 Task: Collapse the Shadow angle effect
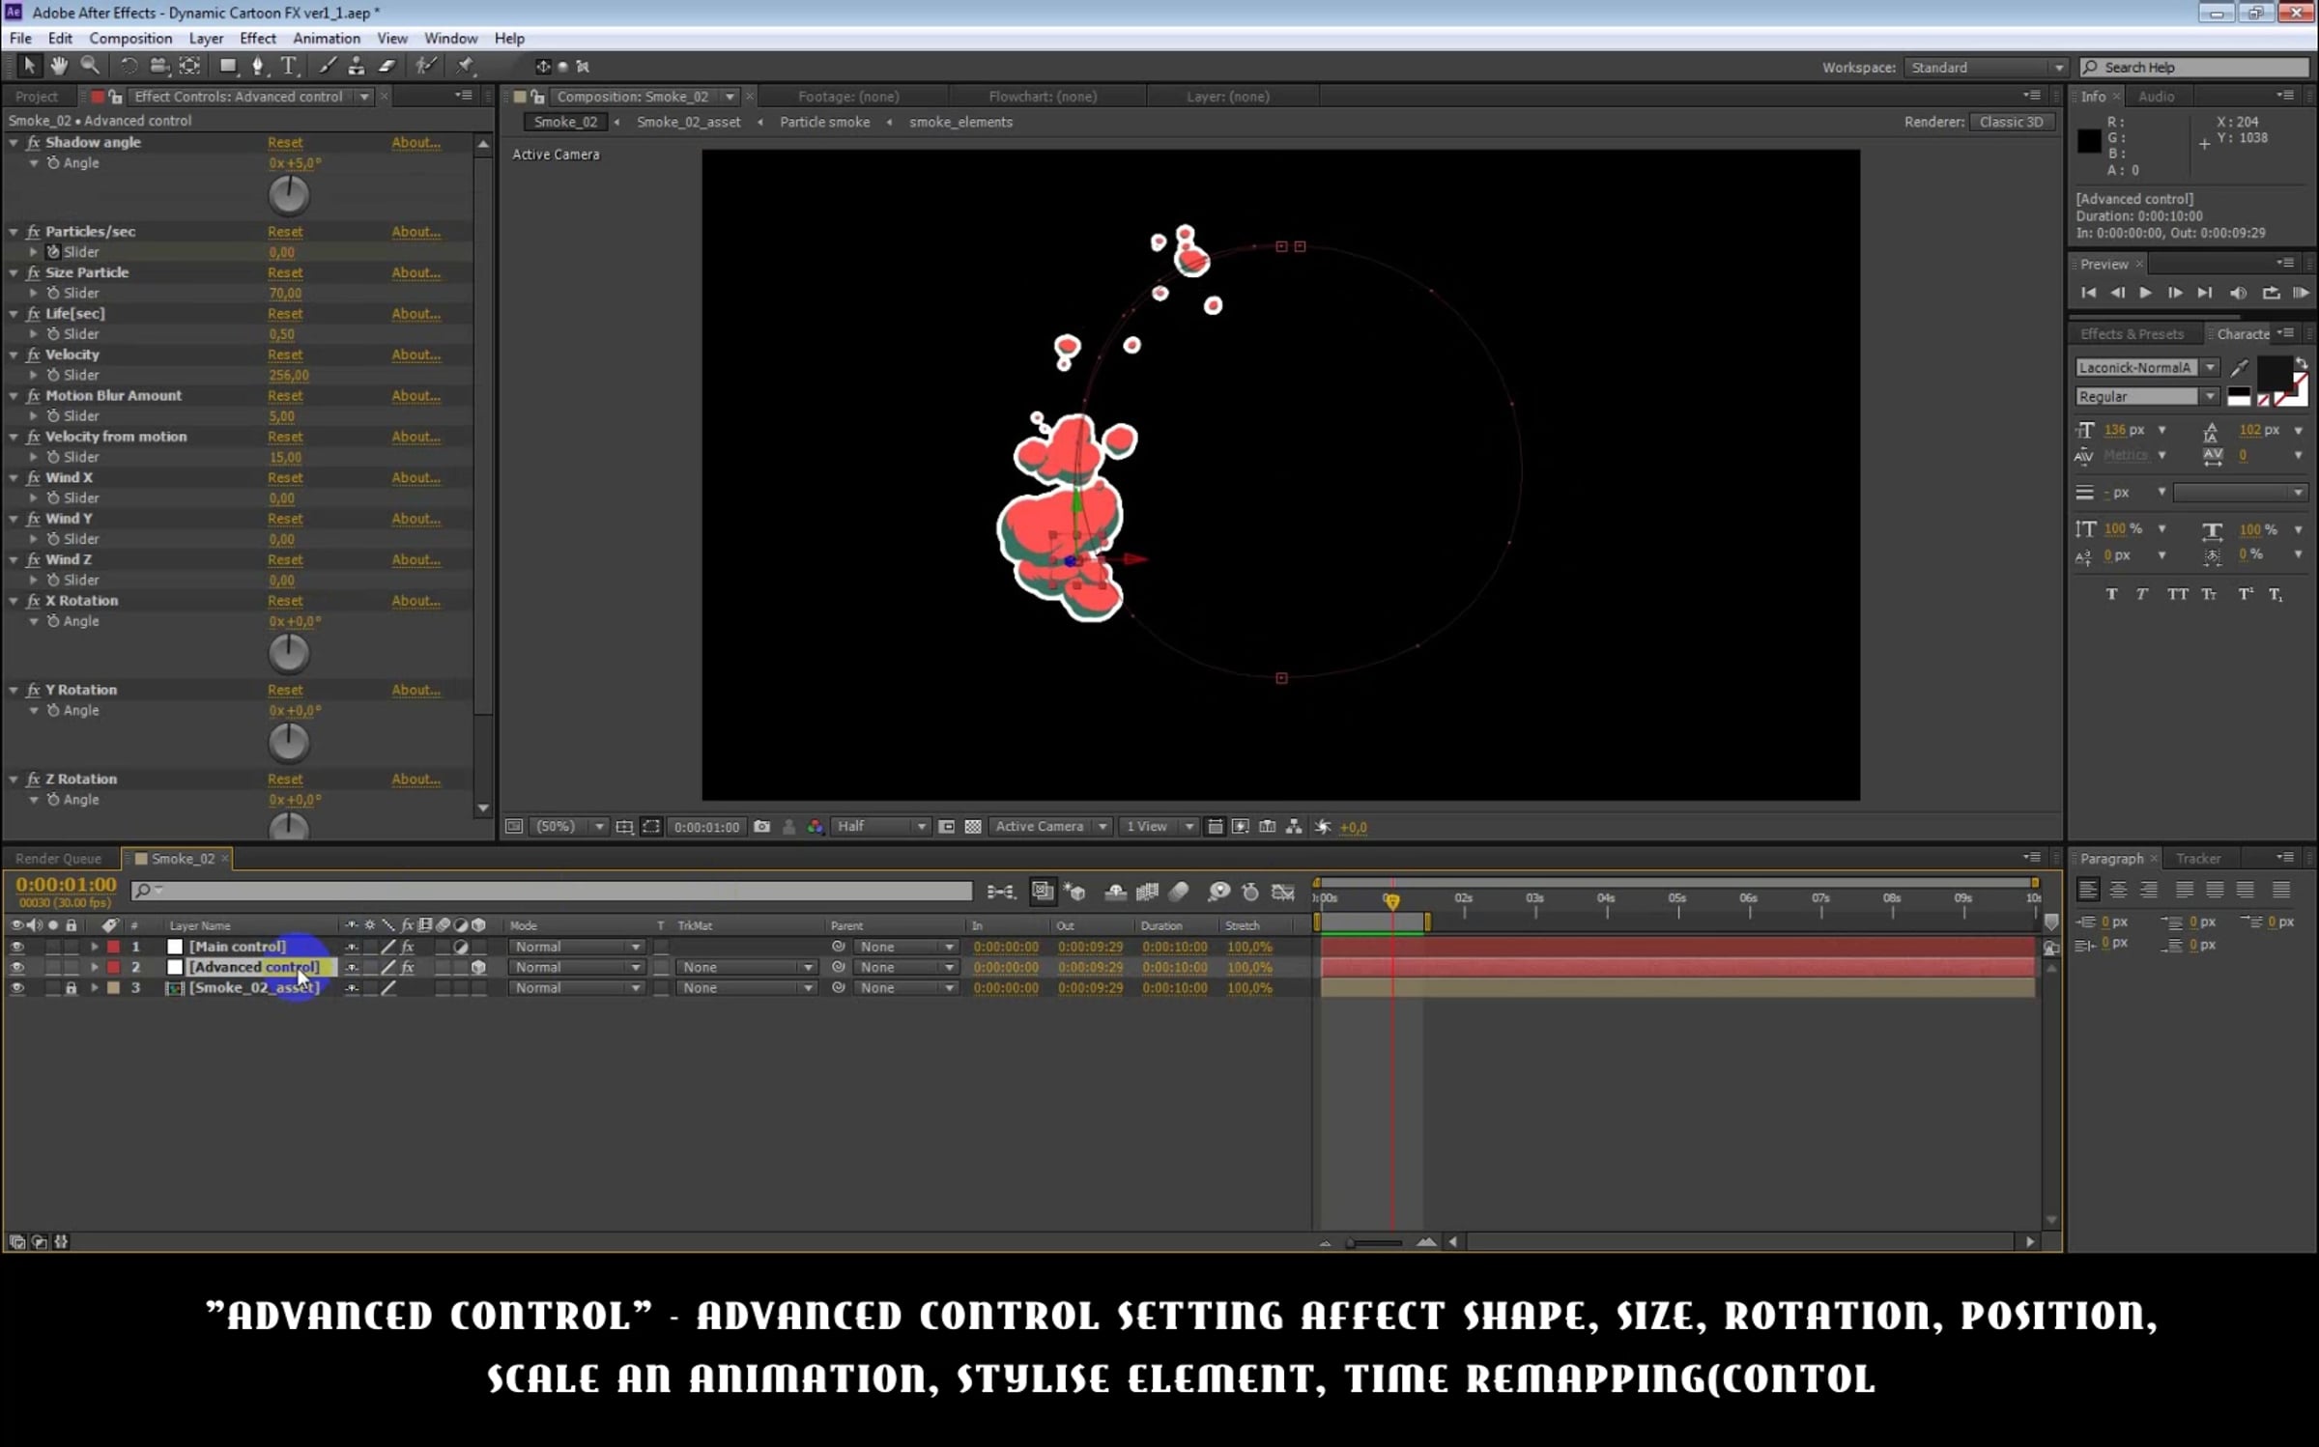(14, 142)
